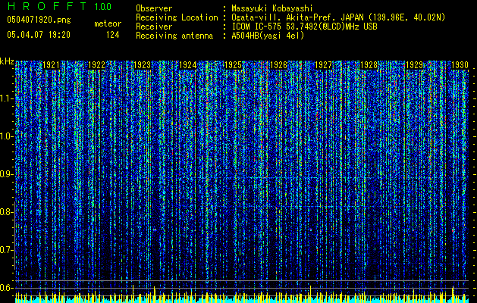Click the Receiving antenna field label
Image resolution: width=477 pixels, height=303 pixels.
pyautogui.click(x=174, y=36)
